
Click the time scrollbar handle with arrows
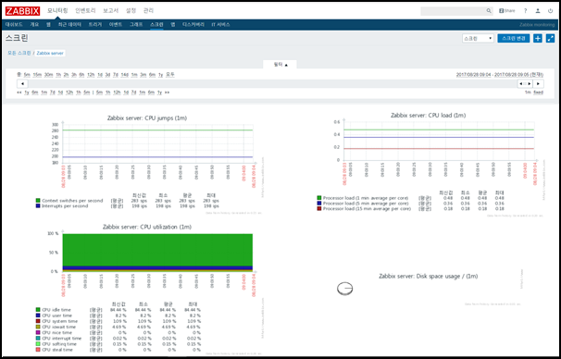tap(525, 83)
